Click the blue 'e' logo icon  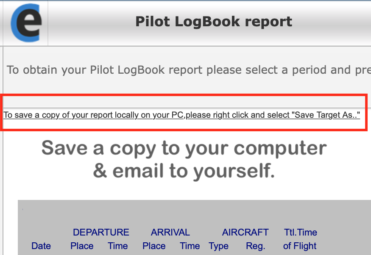pyautogui.click(x=26, y=22)
